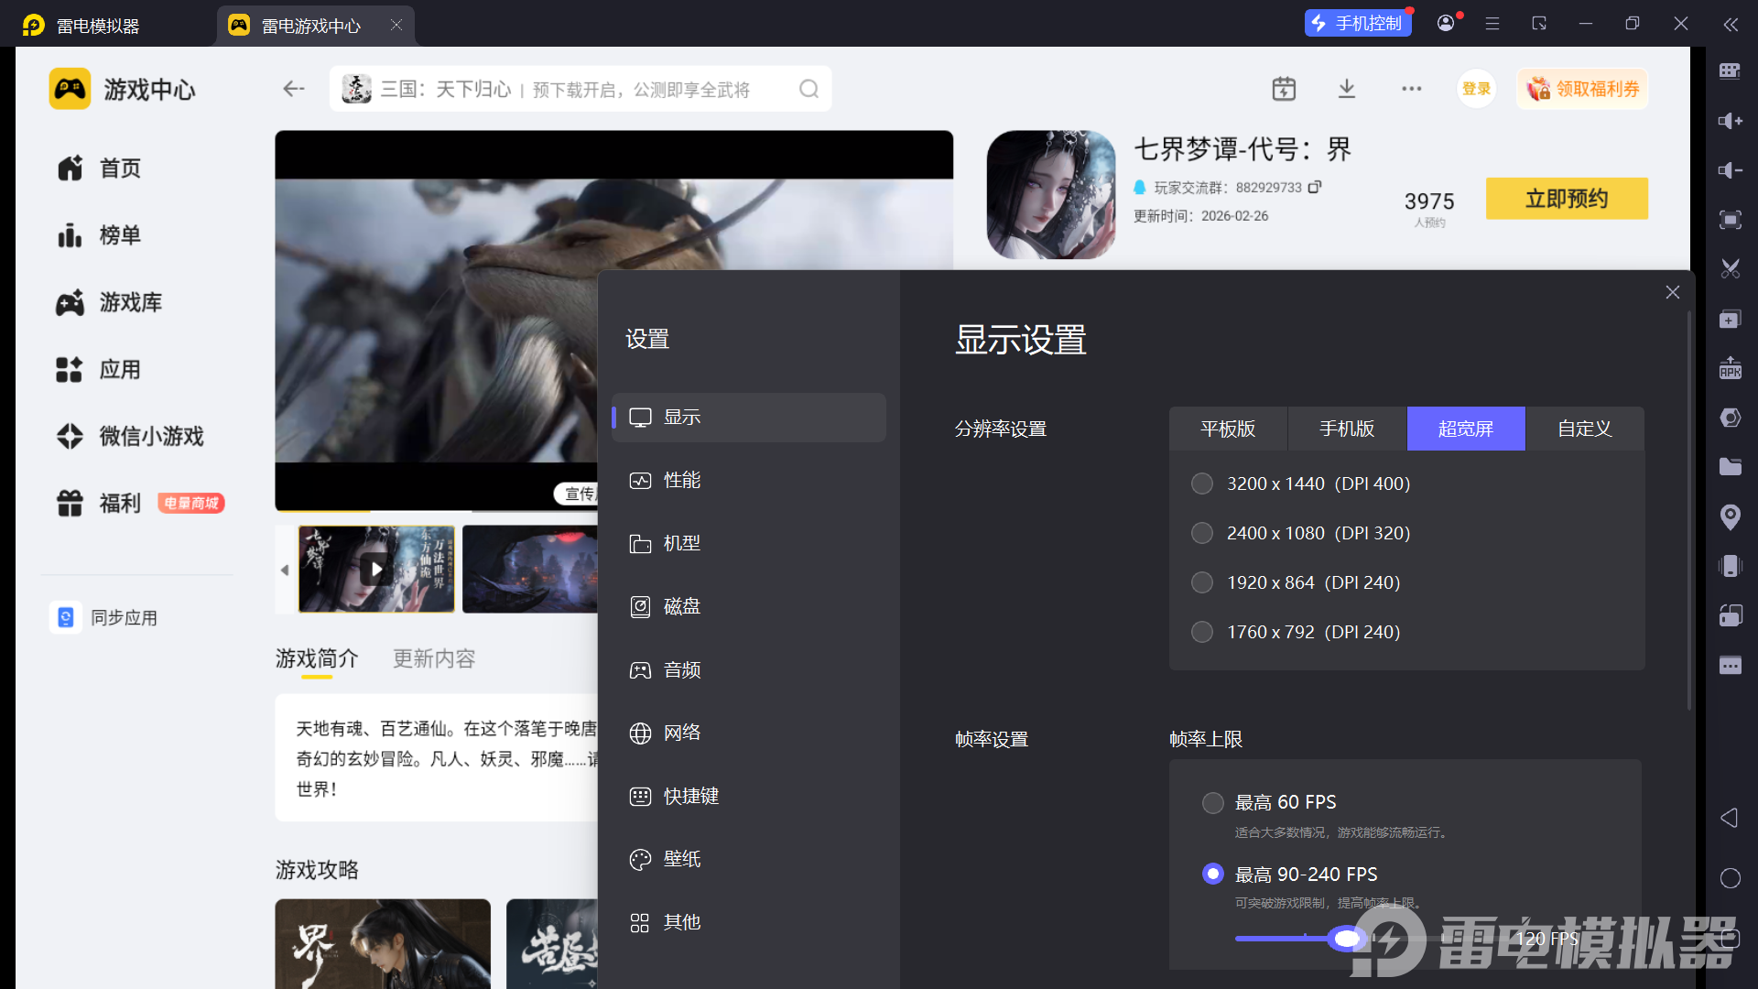Open the calendar check-in icon
1758x989 pixels.
tap(1284, 89)
